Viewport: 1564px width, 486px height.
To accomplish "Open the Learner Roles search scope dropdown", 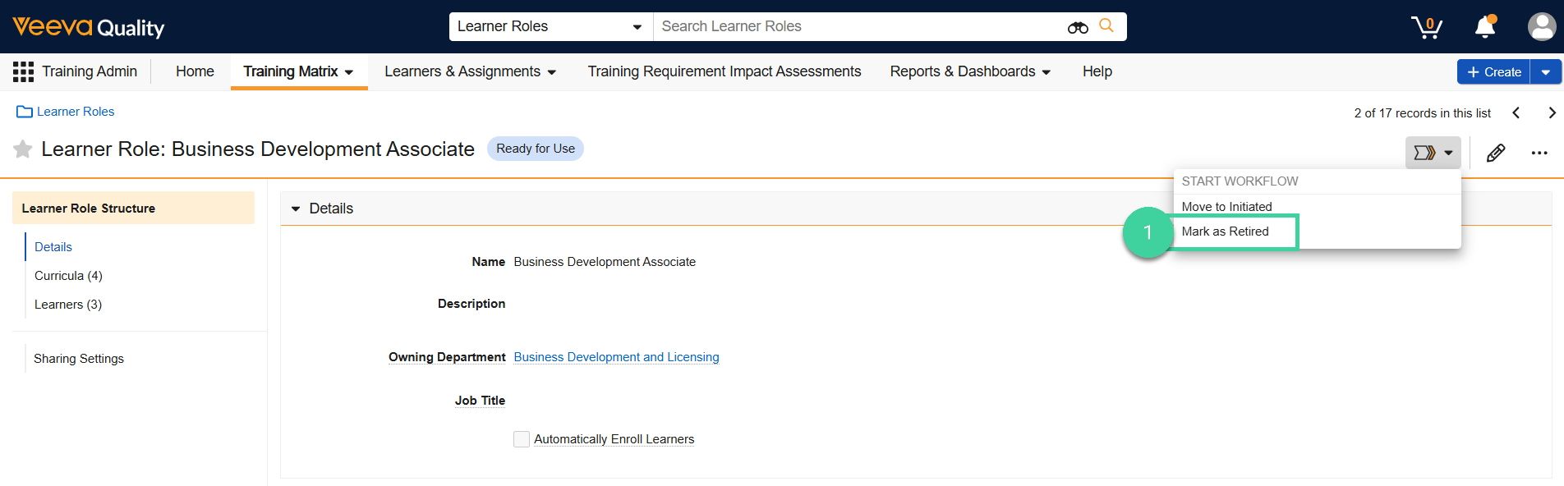I will click(x=551, y=26).
